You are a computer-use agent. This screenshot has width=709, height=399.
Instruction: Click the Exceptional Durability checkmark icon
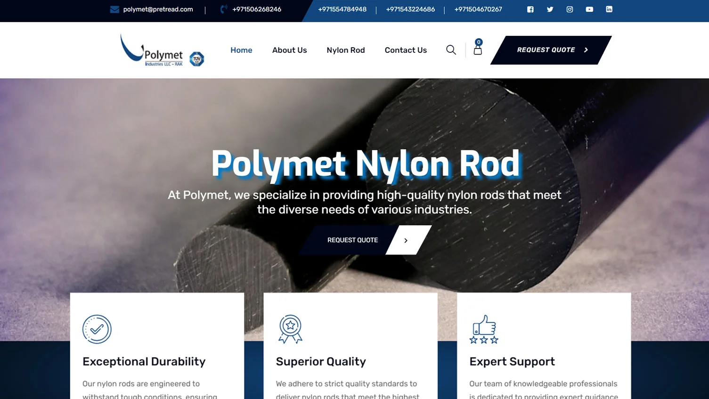pyautogui.click(x=97, y=329)
